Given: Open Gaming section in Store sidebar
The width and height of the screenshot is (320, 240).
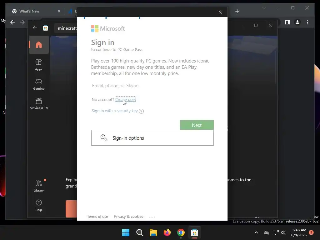Looking at the screenshot, I should [x=38, y=84].
